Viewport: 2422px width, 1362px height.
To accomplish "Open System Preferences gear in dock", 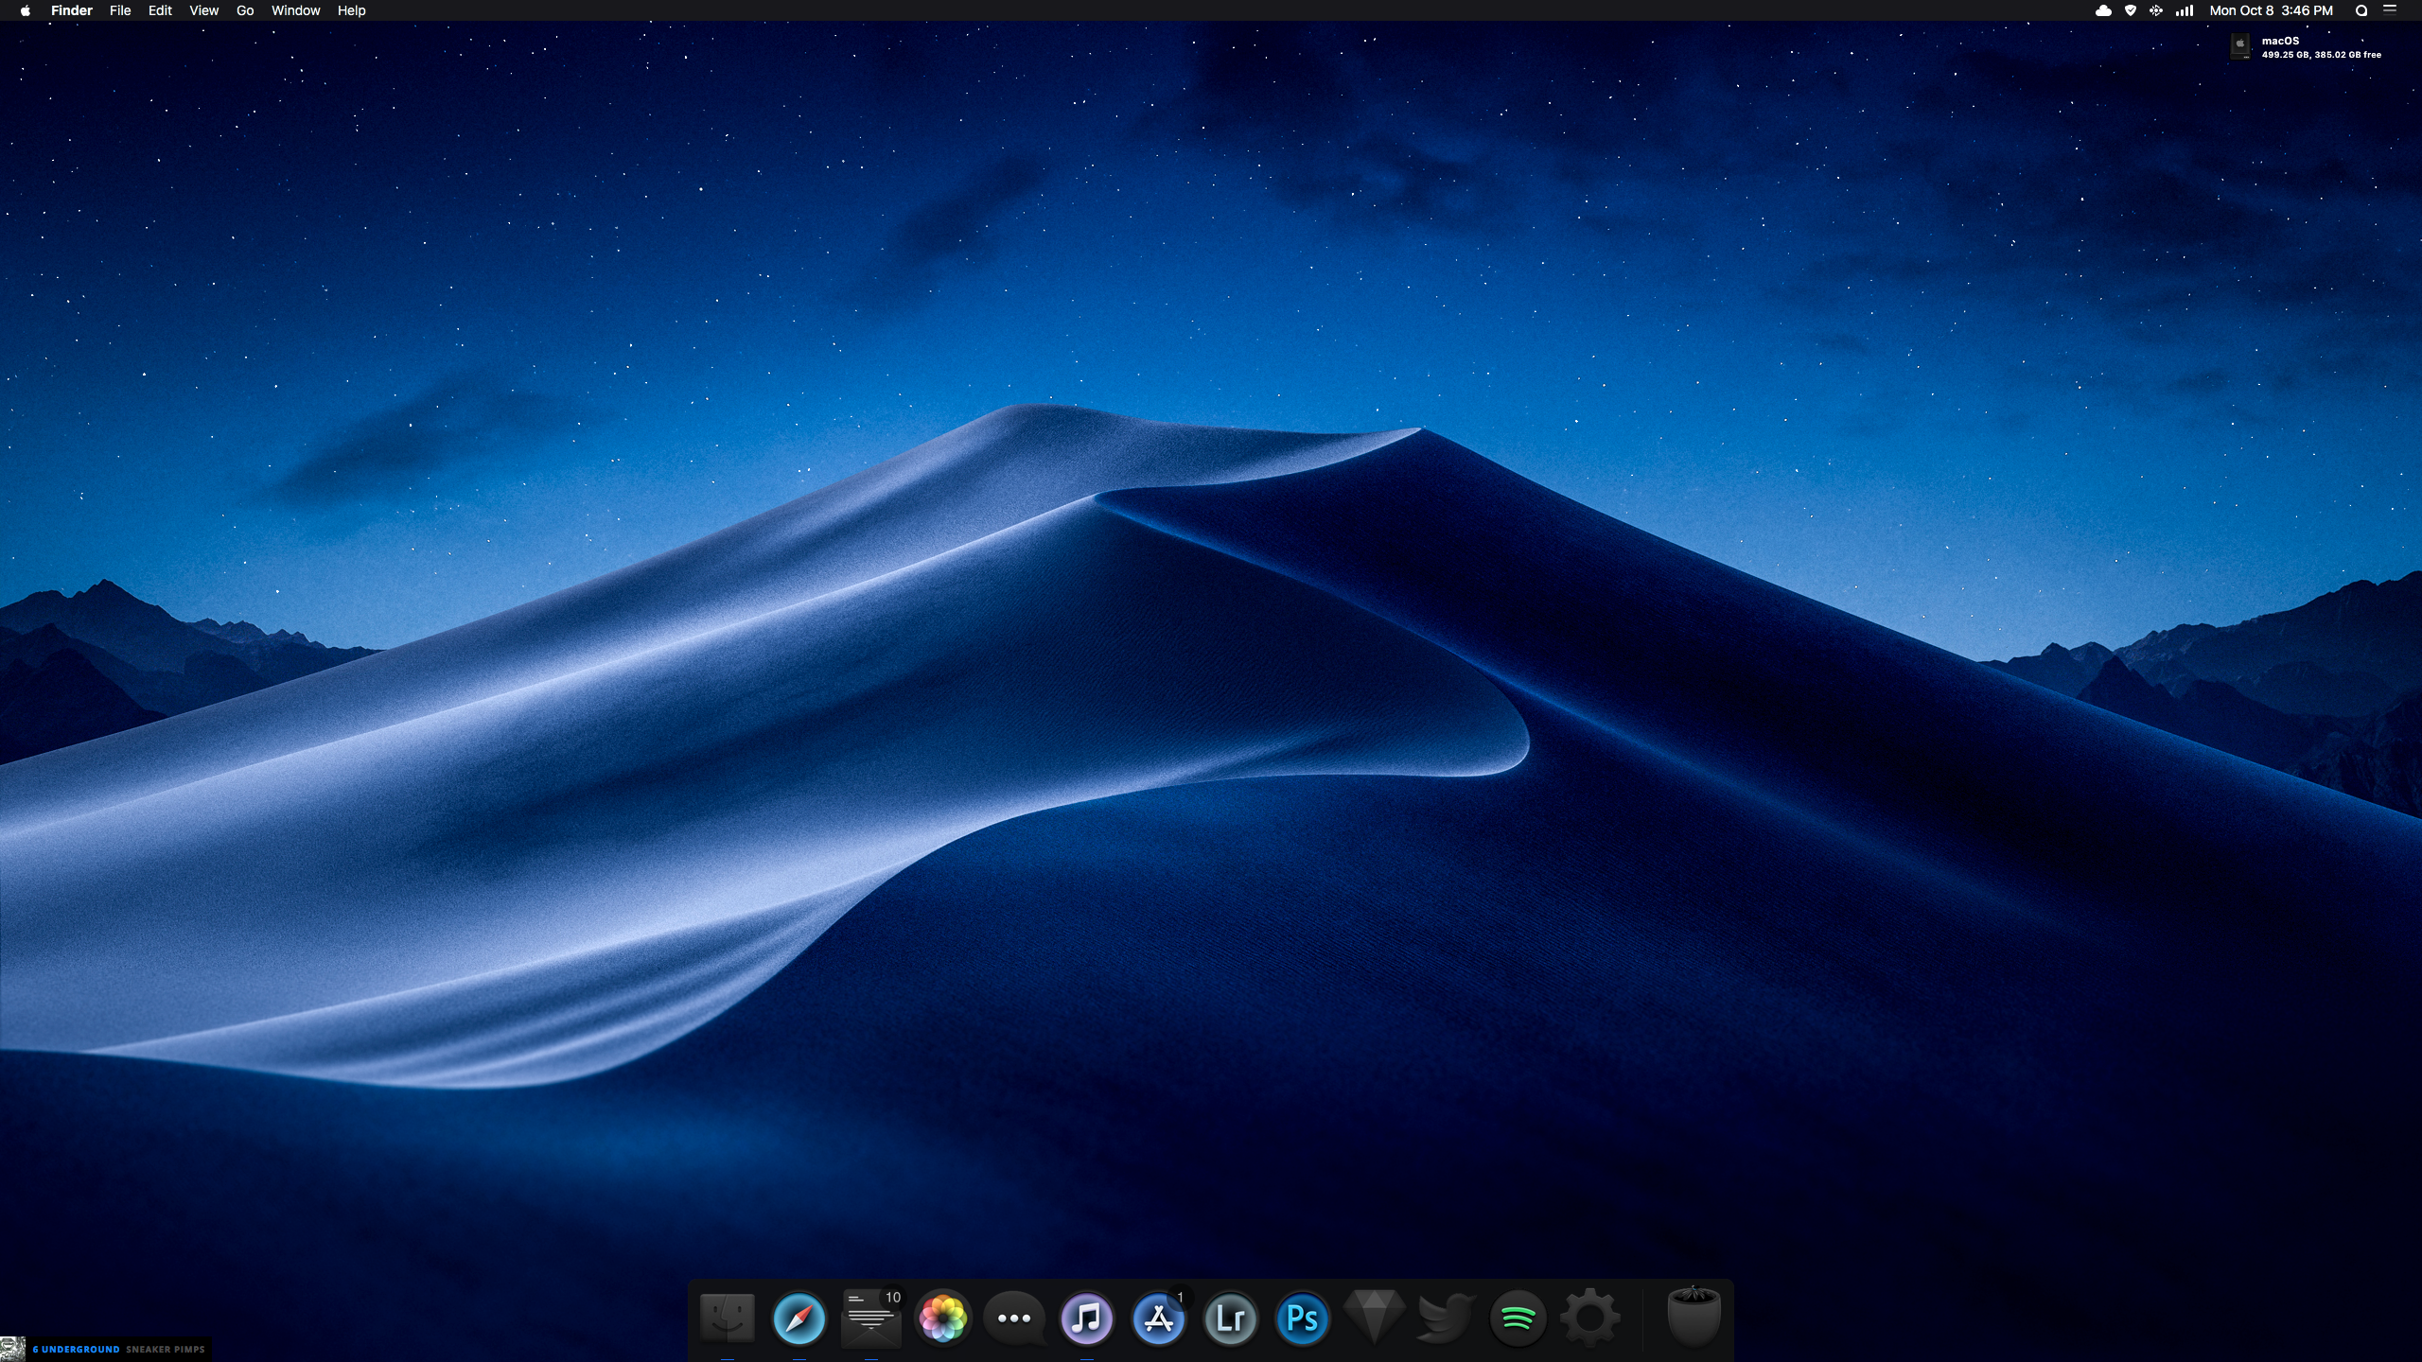I will coord(1589,1318).
